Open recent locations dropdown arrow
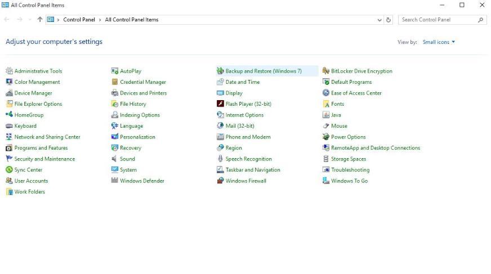 tap(30, 20)
